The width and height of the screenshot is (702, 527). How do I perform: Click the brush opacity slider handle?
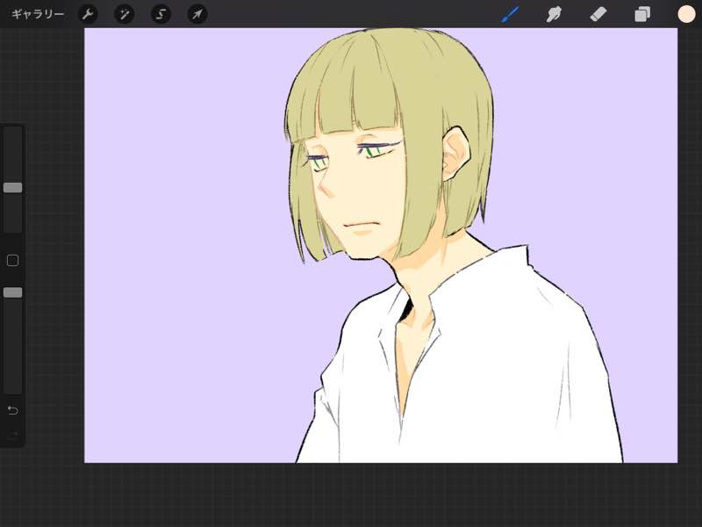[12, 292]
